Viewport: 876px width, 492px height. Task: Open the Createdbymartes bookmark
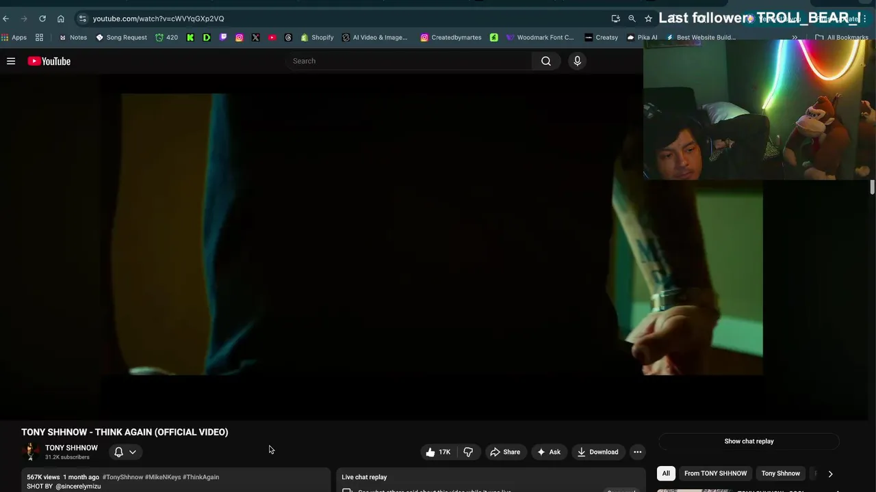[450, 38]
